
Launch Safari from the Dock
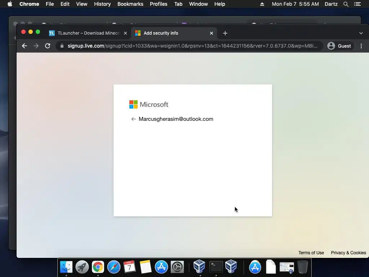114,267
